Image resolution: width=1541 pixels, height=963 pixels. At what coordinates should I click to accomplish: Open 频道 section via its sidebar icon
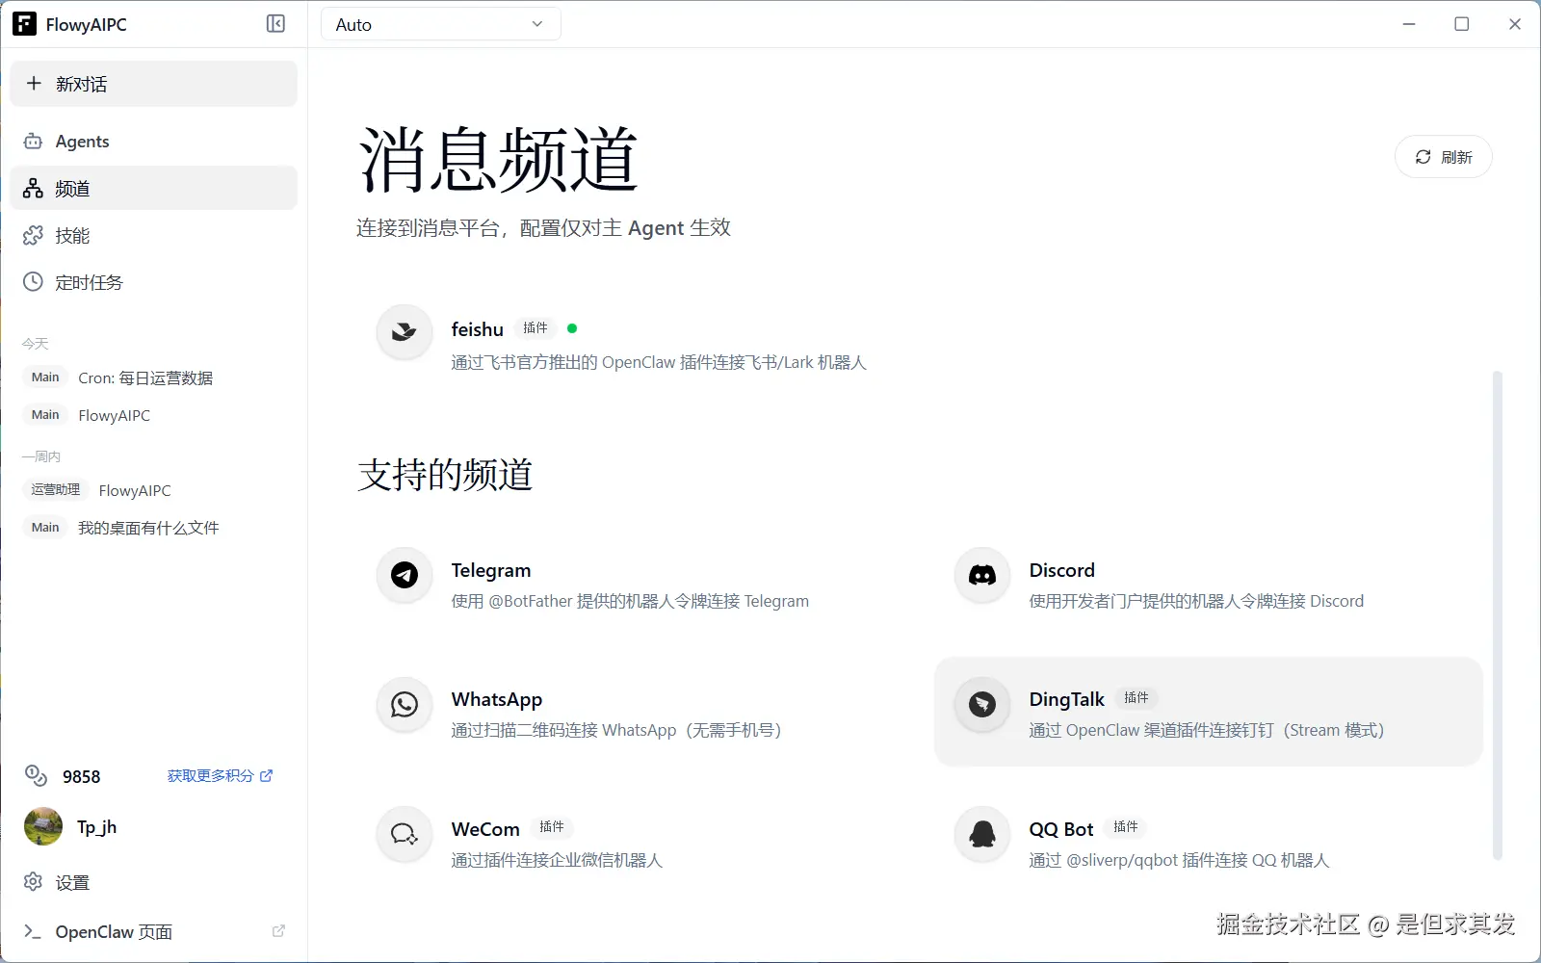33,188
